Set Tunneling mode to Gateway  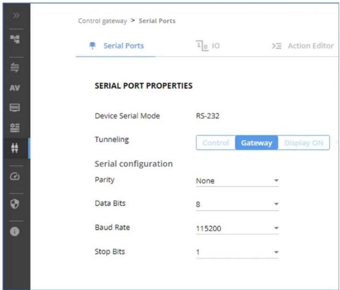tap(257, 143)
